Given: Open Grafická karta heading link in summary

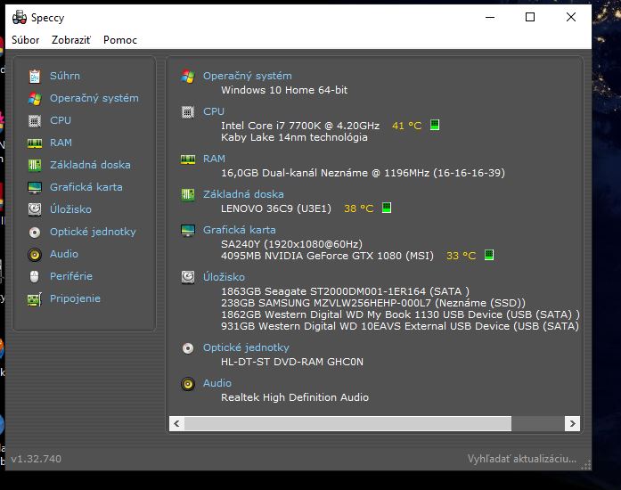Looking at the screenshot, I should coord(239,230).
